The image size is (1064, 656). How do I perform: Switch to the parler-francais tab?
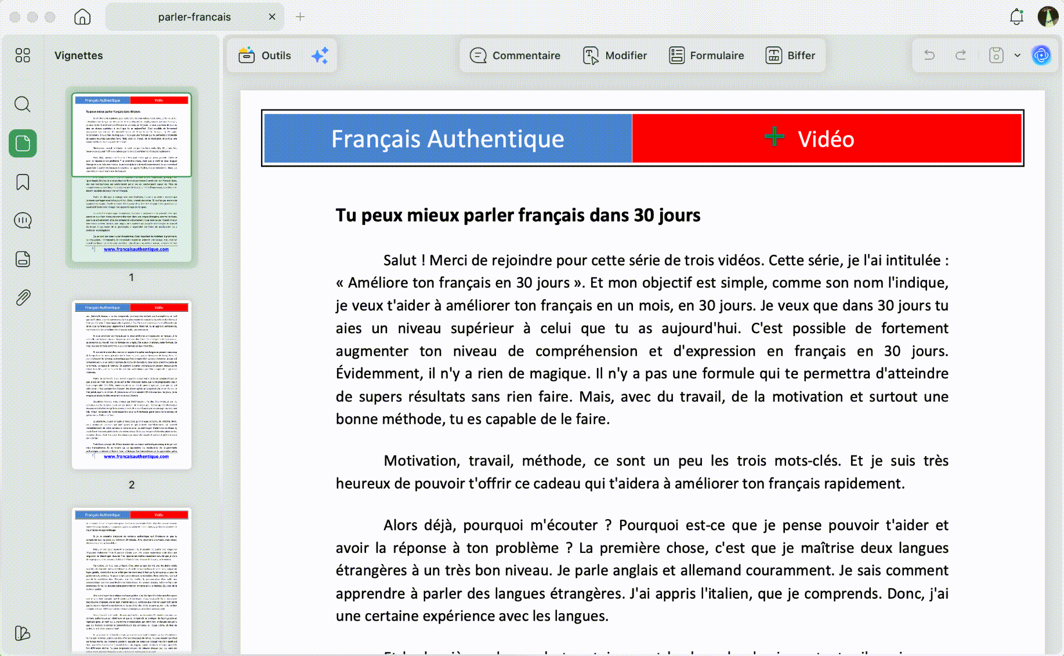coord(194,17)
